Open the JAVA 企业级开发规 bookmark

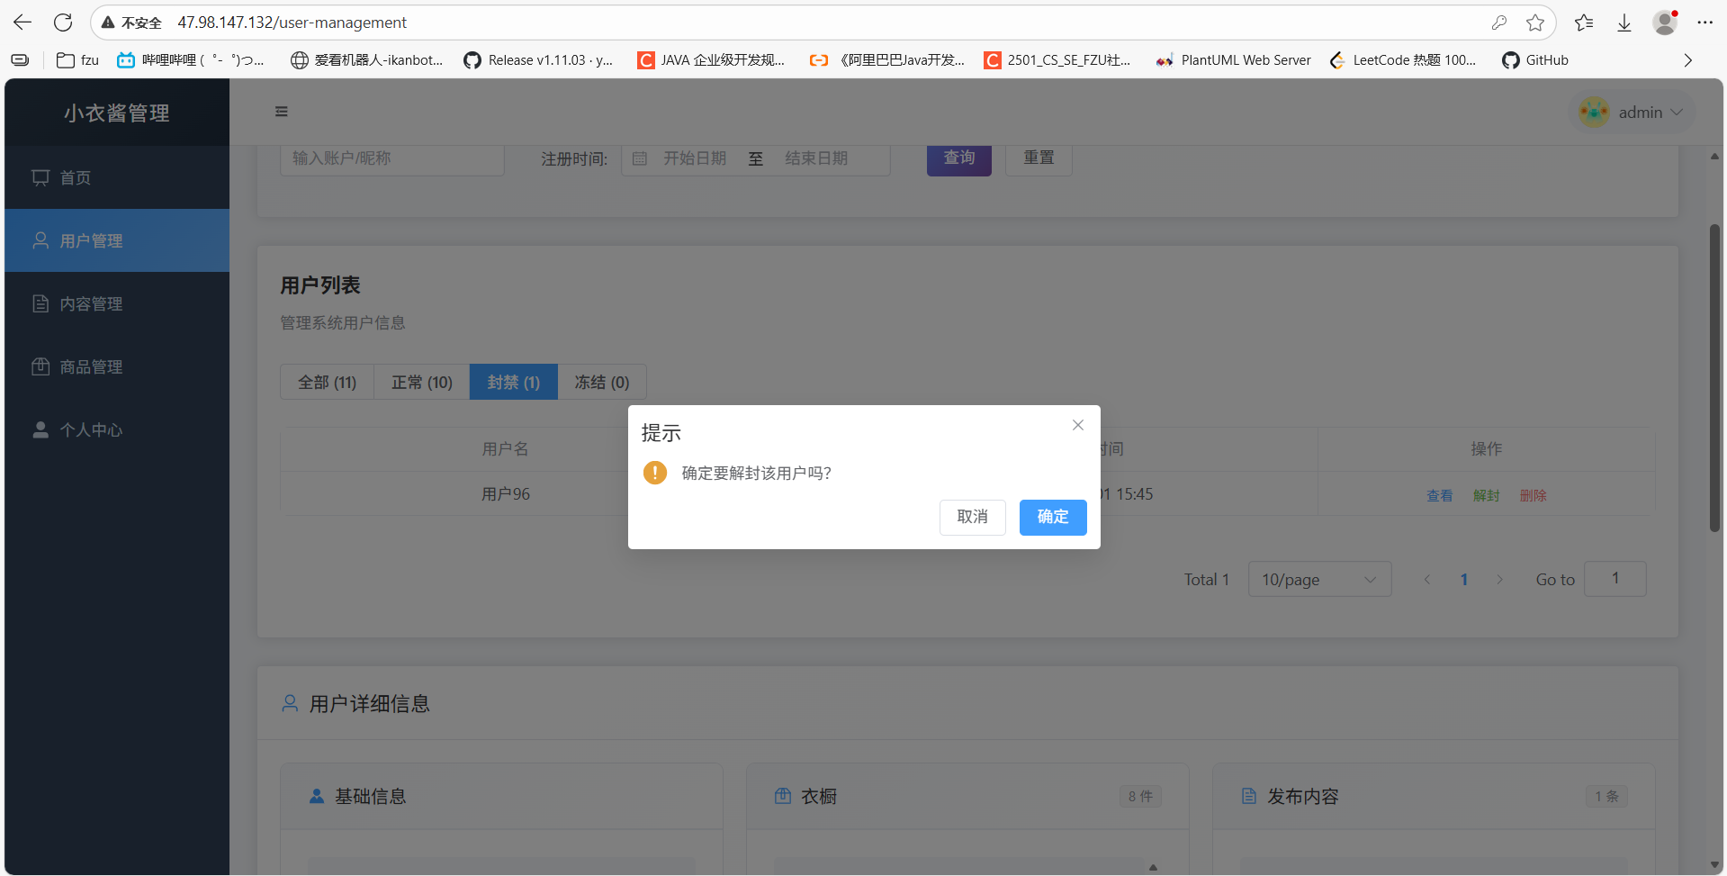click(x=711, y=60)
